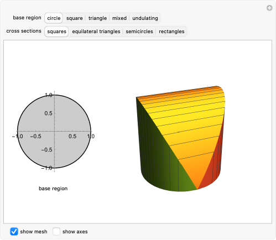Click the 'base region' control label at top
This screenshot has height=240, width=276.
coord(27,18)
